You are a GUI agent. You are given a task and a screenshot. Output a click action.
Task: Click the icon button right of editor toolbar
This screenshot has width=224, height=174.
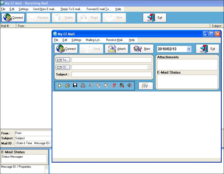tap(146, 86)
